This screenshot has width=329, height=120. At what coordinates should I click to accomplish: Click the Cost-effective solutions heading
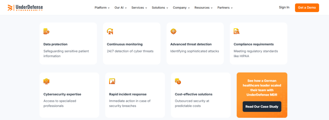[x=194, y=94]
